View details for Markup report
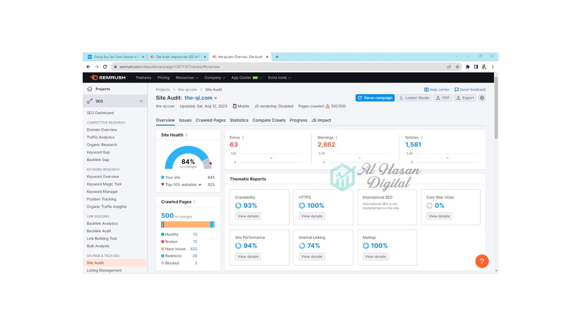Image resolution: width=581 pixels, height=326 pixels. click(375, 256)
